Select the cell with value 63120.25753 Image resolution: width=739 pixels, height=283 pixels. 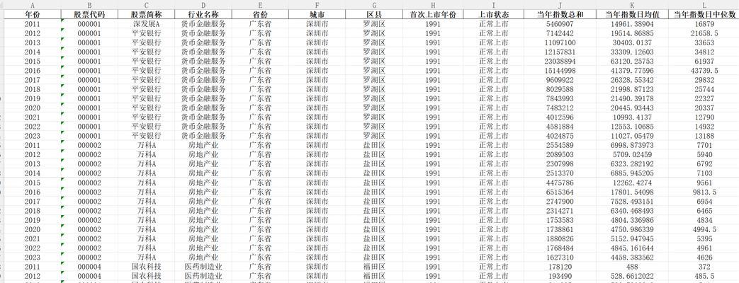632,62
